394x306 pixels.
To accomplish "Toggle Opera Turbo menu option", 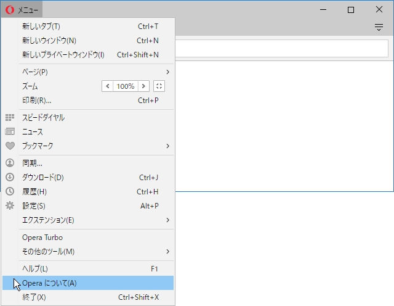I will click(88, 238).
